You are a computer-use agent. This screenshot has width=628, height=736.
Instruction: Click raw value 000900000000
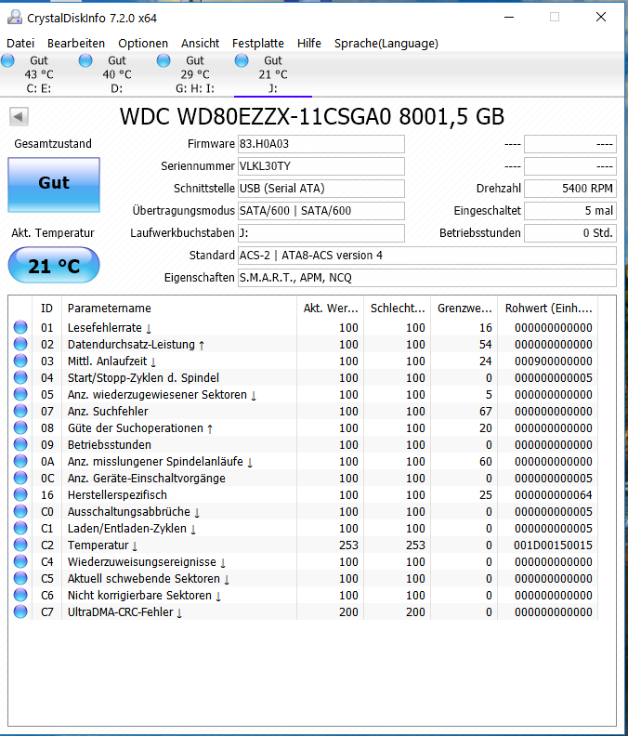[x=554, y=361]
